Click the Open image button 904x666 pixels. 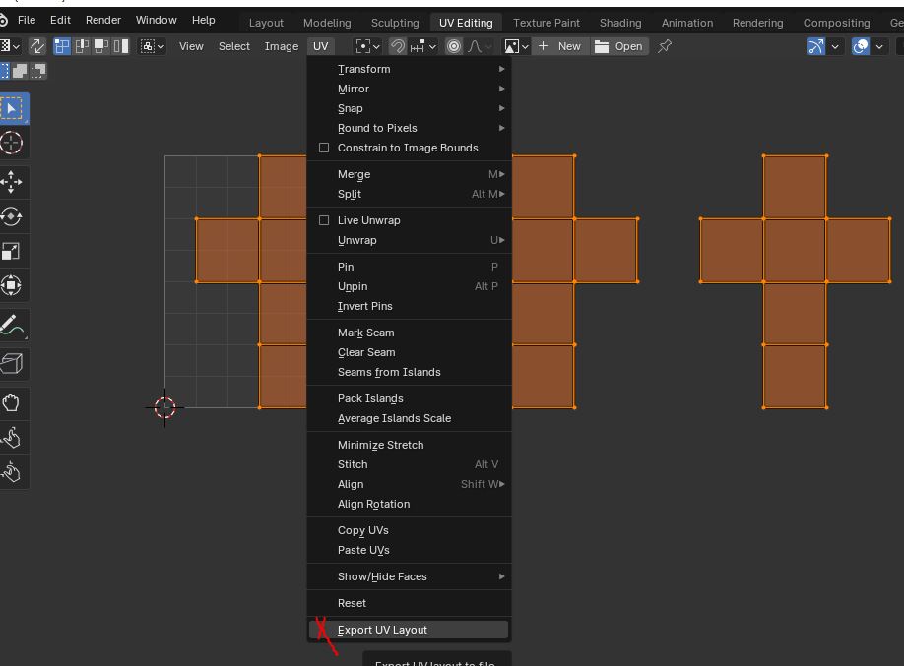point(618,46)
